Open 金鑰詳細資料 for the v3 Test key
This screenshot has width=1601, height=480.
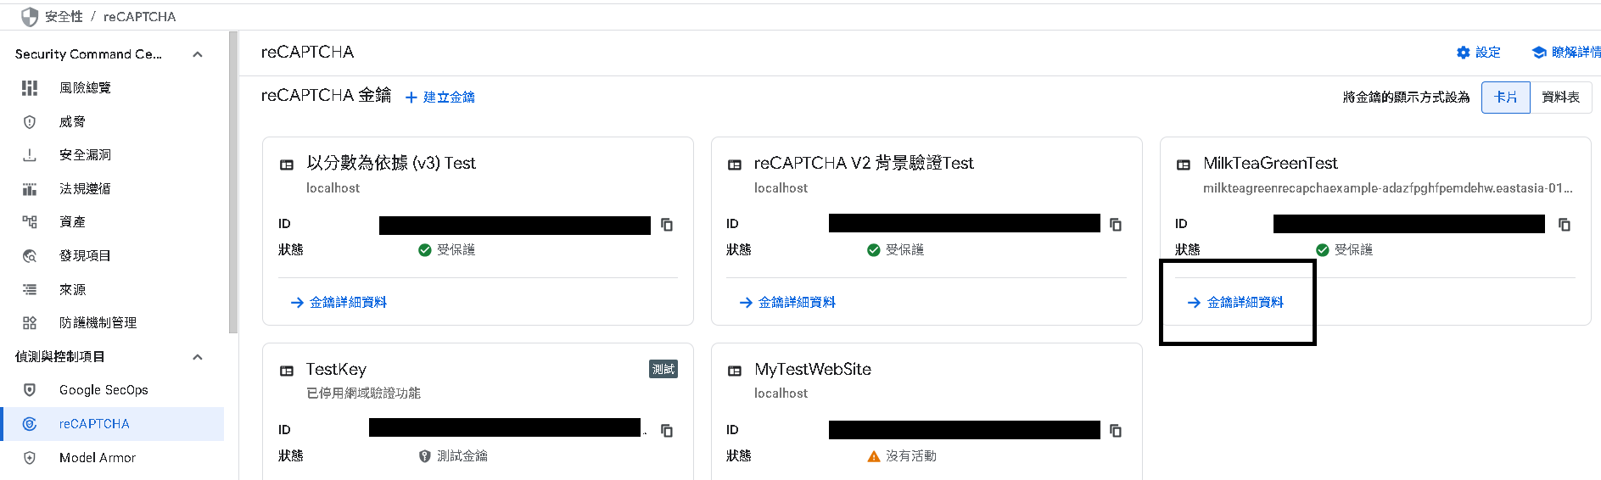(x=348, y=303)
